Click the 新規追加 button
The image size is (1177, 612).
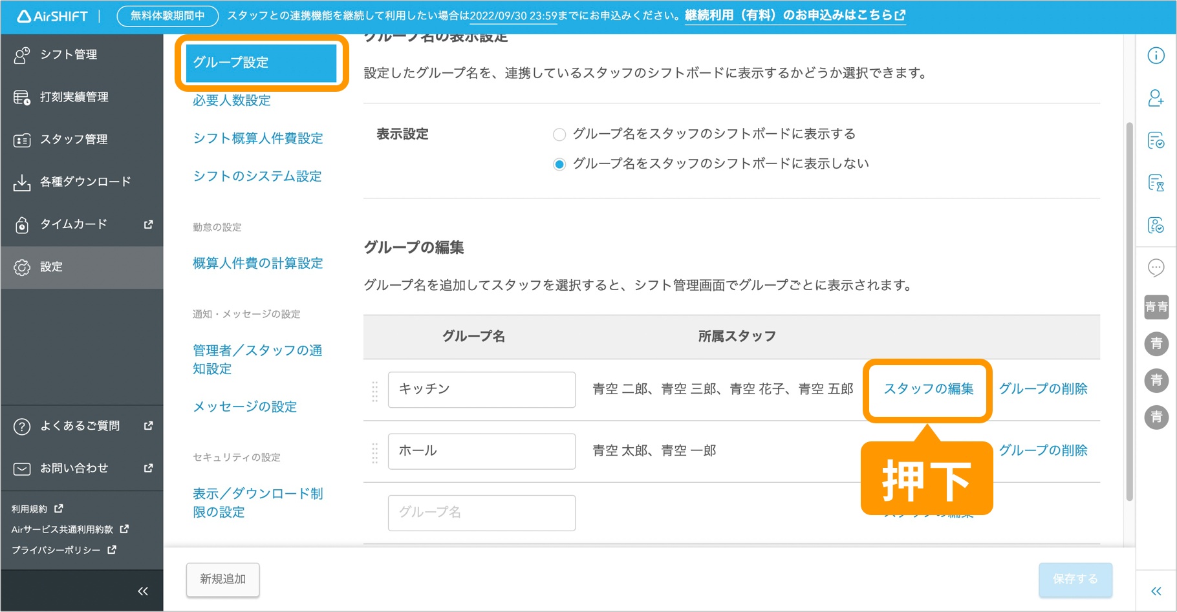pos(222,579)
